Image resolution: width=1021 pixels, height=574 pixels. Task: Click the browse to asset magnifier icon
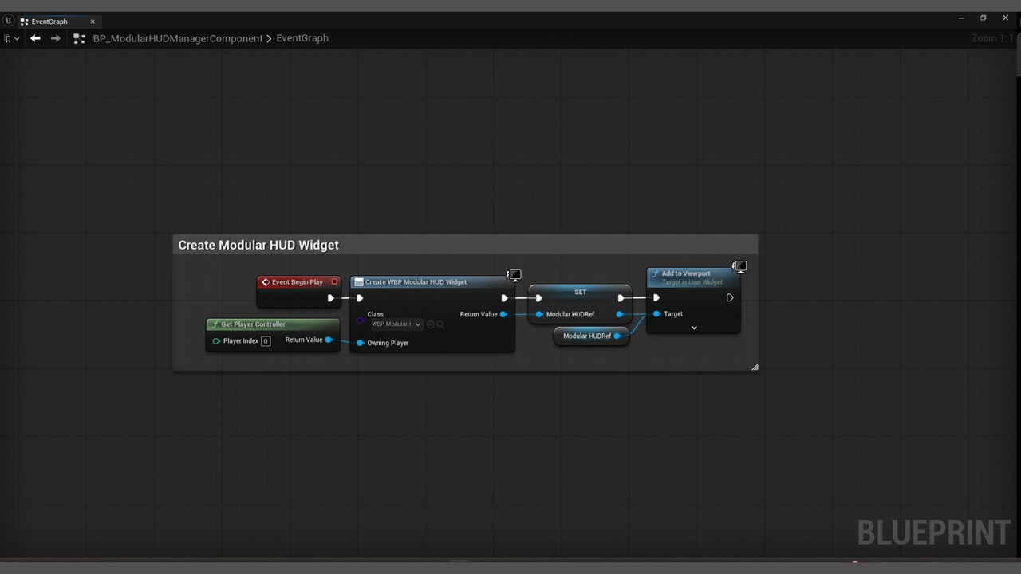[440, 324]
